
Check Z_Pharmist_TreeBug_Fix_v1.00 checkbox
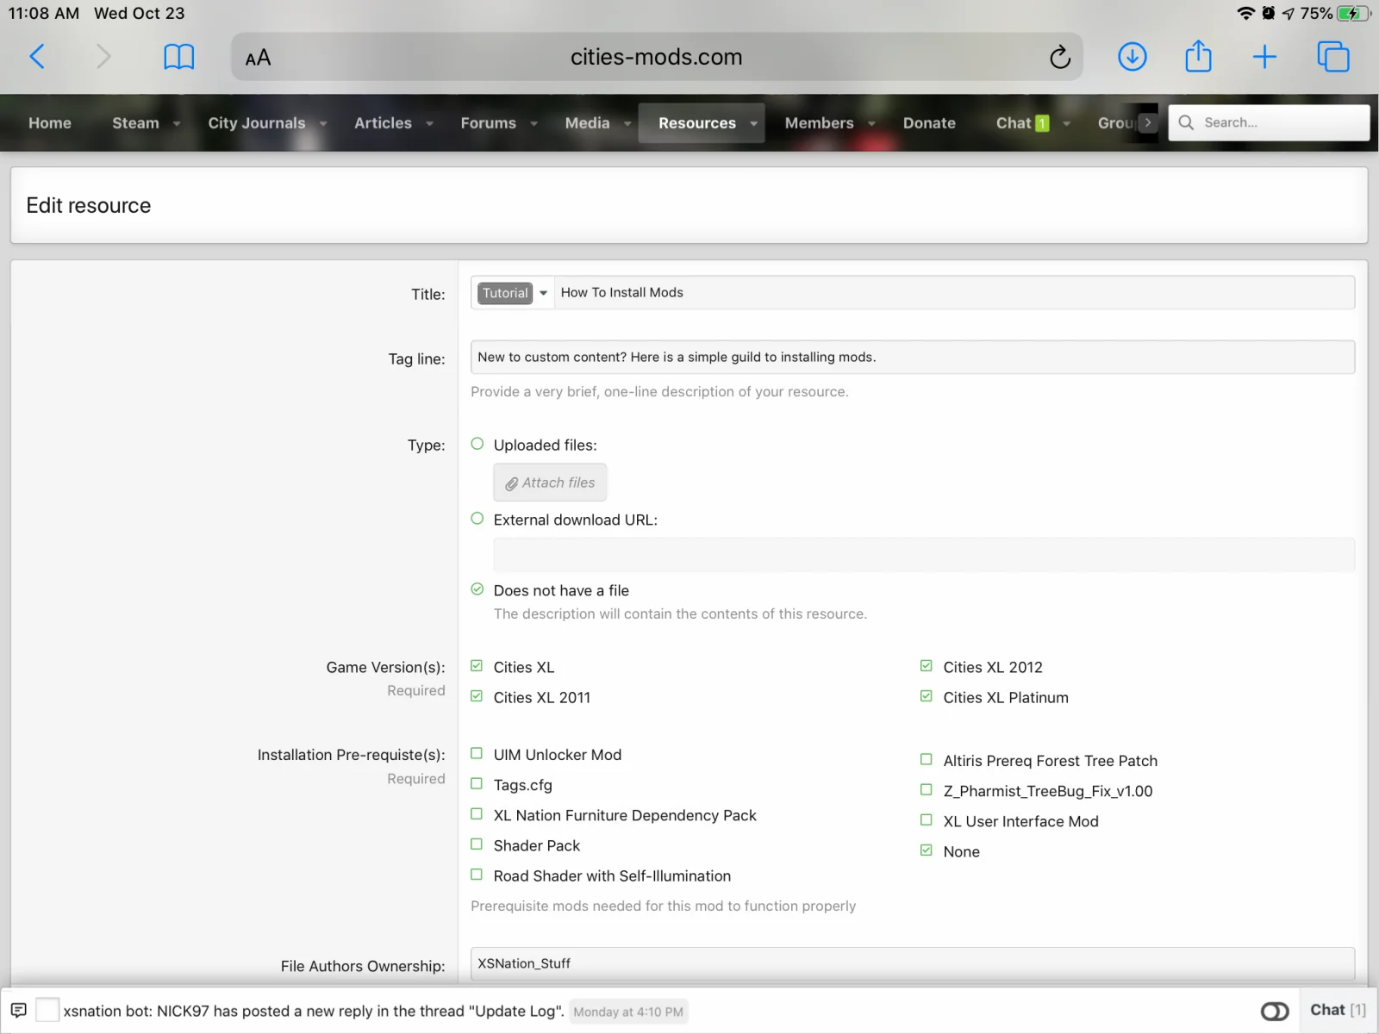tap(927, 790)
